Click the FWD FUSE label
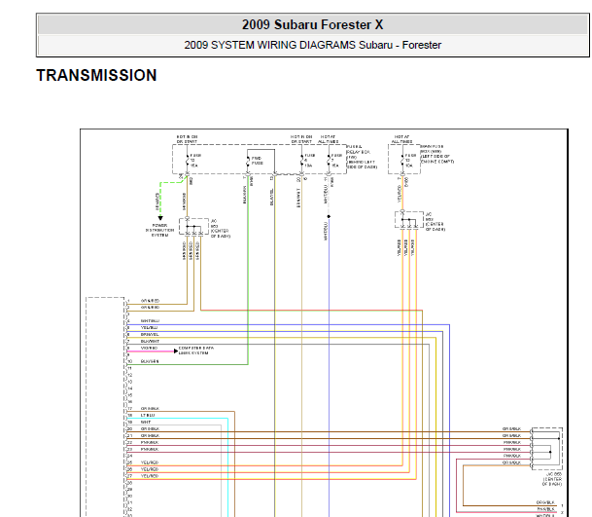 (258, 161)
